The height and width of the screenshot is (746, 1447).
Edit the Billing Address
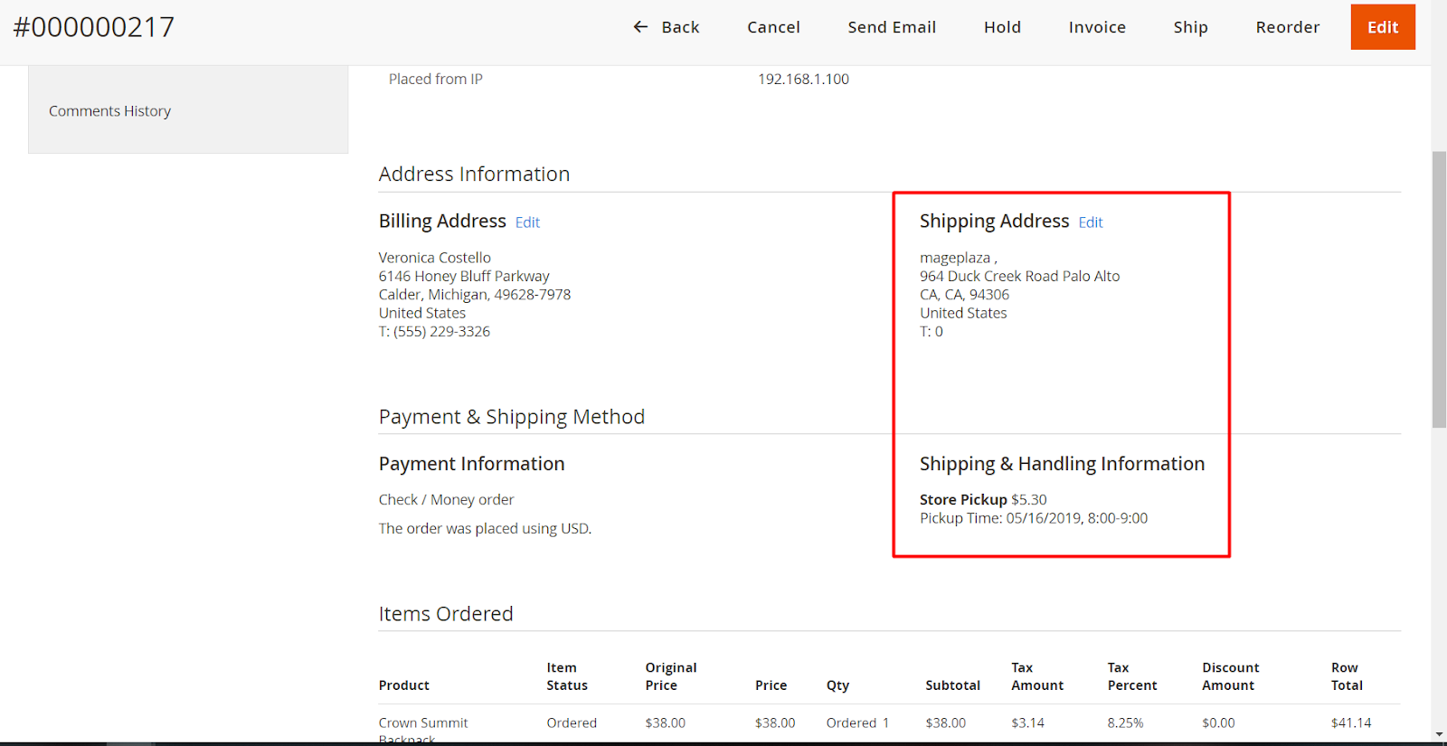[x=527, y=222]
